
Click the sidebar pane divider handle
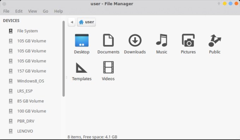coord(66,77)
